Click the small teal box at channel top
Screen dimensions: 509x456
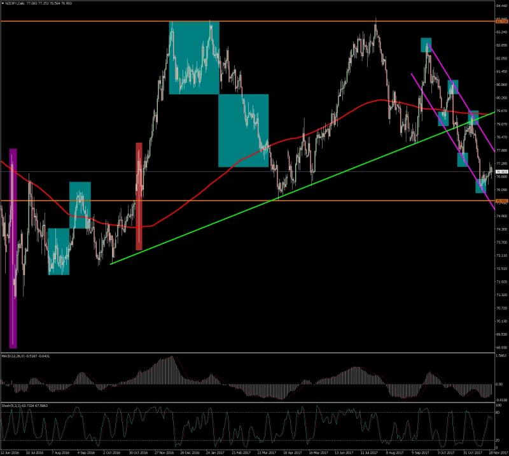[x=426, y=45]
